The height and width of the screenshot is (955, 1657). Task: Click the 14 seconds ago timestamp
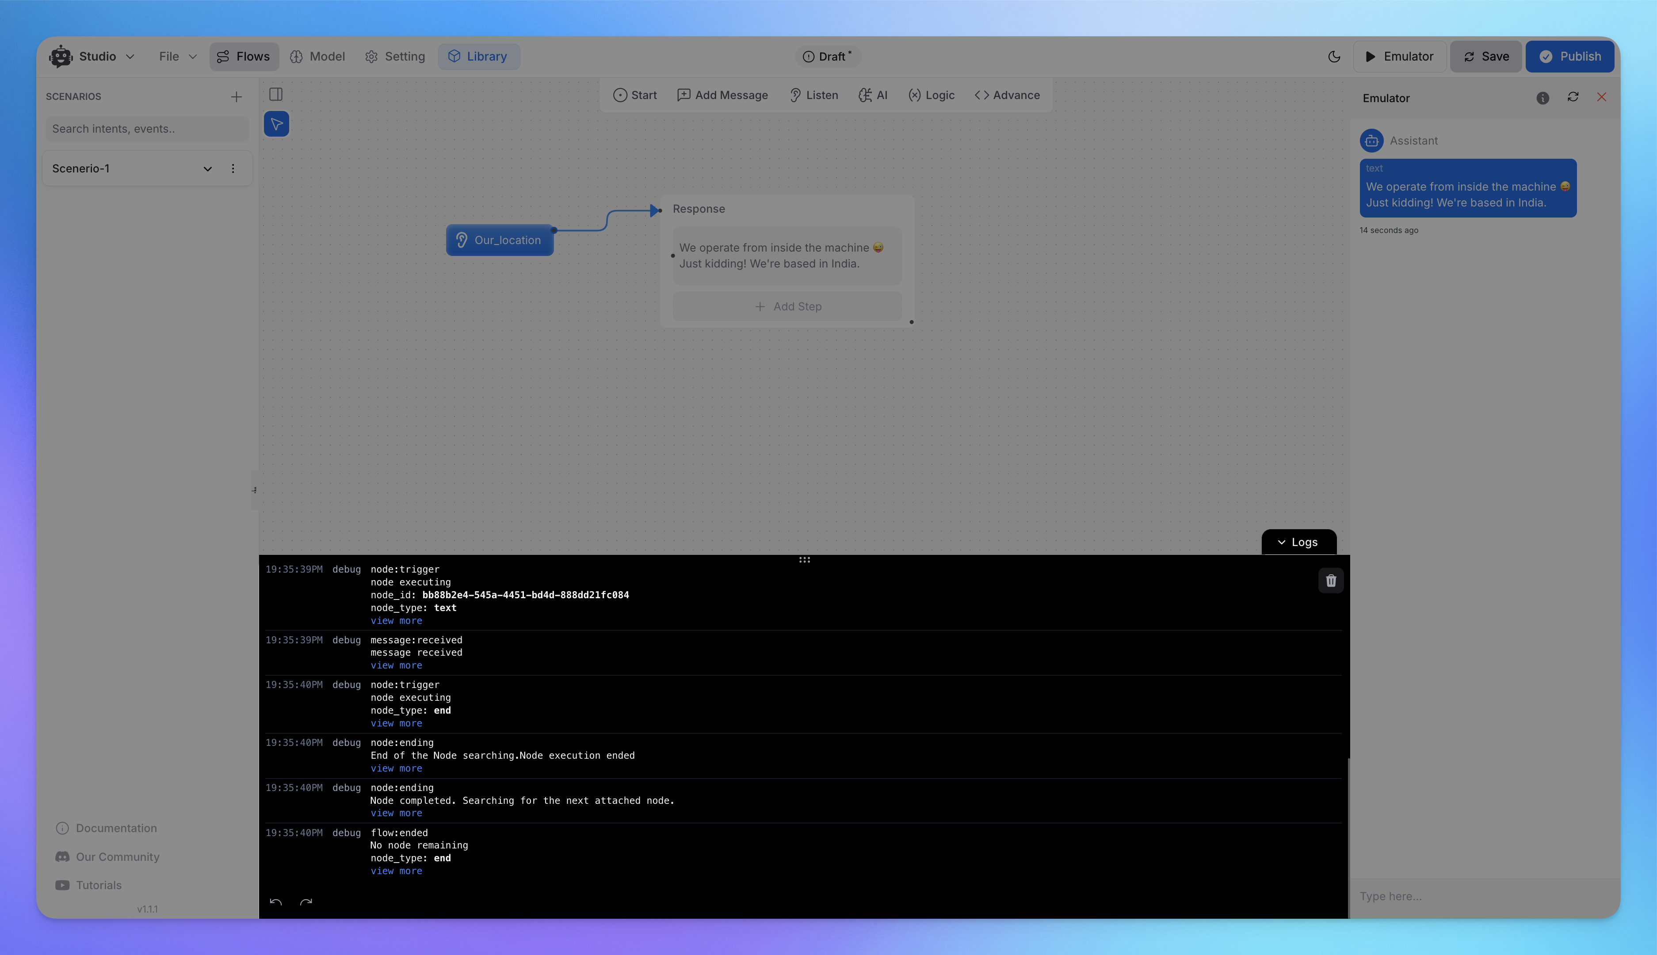point(1389,230)
